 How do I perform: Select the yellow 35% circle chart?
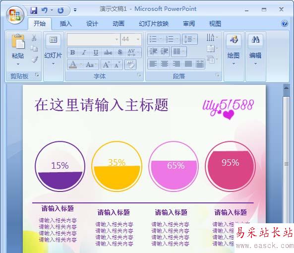click(117, 166)
